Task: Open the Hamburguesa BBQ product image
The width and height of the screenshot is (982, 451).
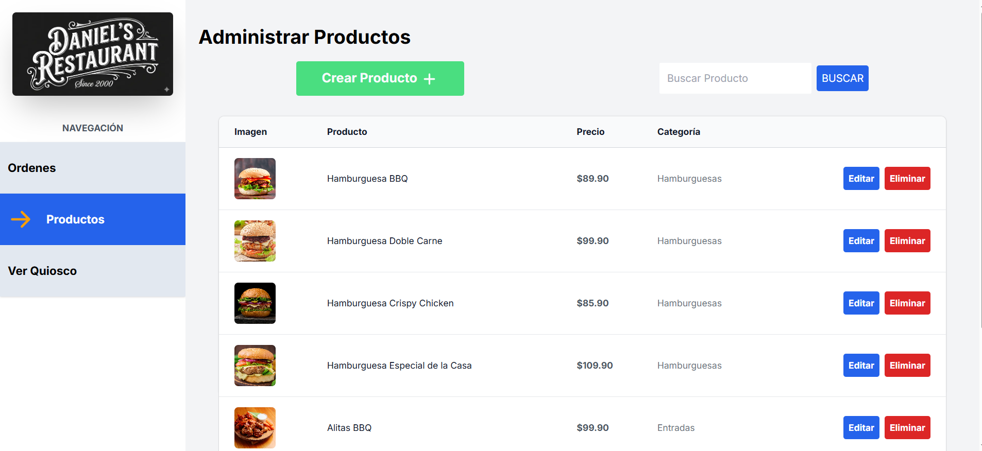Action: click(255, 179)
